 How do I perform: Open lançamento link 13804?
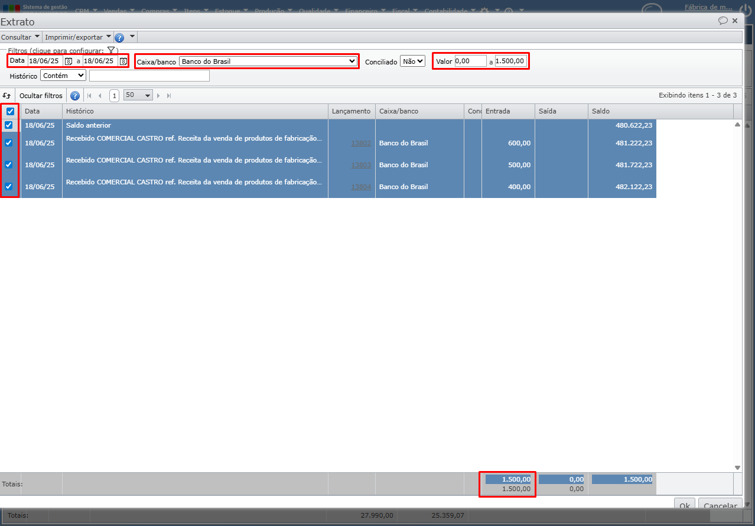(361, 187)
